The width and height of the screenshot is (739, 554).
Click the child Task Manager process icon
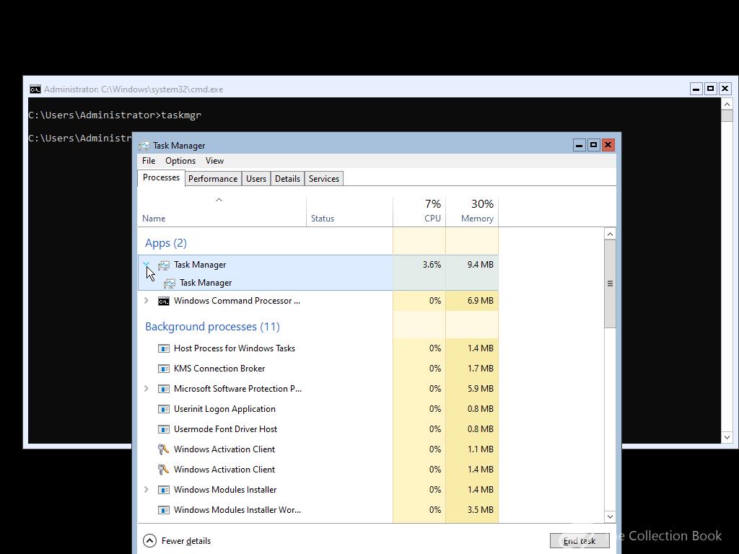[169, 283]
